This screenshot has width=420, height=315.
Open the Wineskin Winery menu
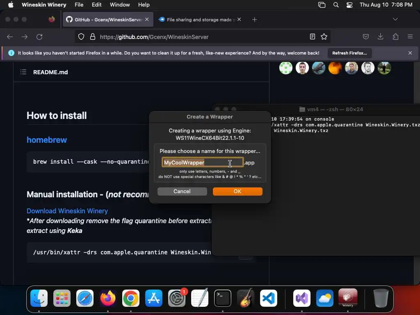pos(44,5)
